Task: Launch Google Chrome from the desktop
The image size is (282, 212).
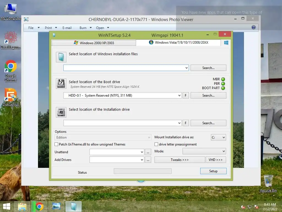Action: click(x=11, y=71)
